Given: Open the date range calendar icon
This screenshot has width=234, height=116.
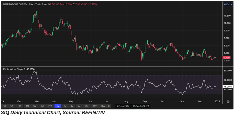Looking at the screenshot, I should pyautogui.click(x=148, y=106).
